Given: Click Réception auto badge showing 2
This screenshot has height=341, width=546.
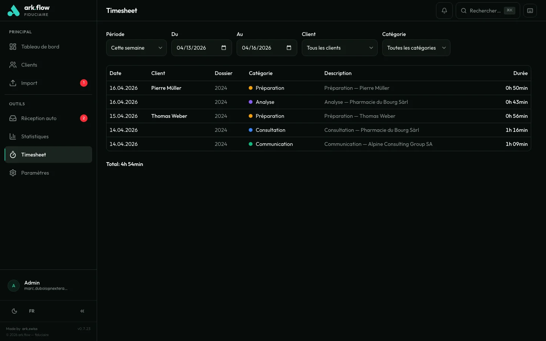Looking at the screenshot, I should tap(84, 118).
